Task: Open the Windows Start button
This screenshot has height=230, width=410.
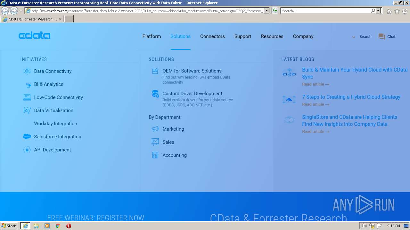Action: (9, 226)
